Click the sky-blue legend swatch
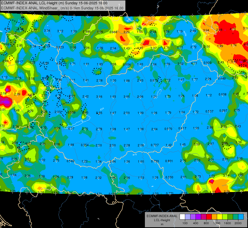The height and width of the screenshot is (228, 248). point(241,217)
